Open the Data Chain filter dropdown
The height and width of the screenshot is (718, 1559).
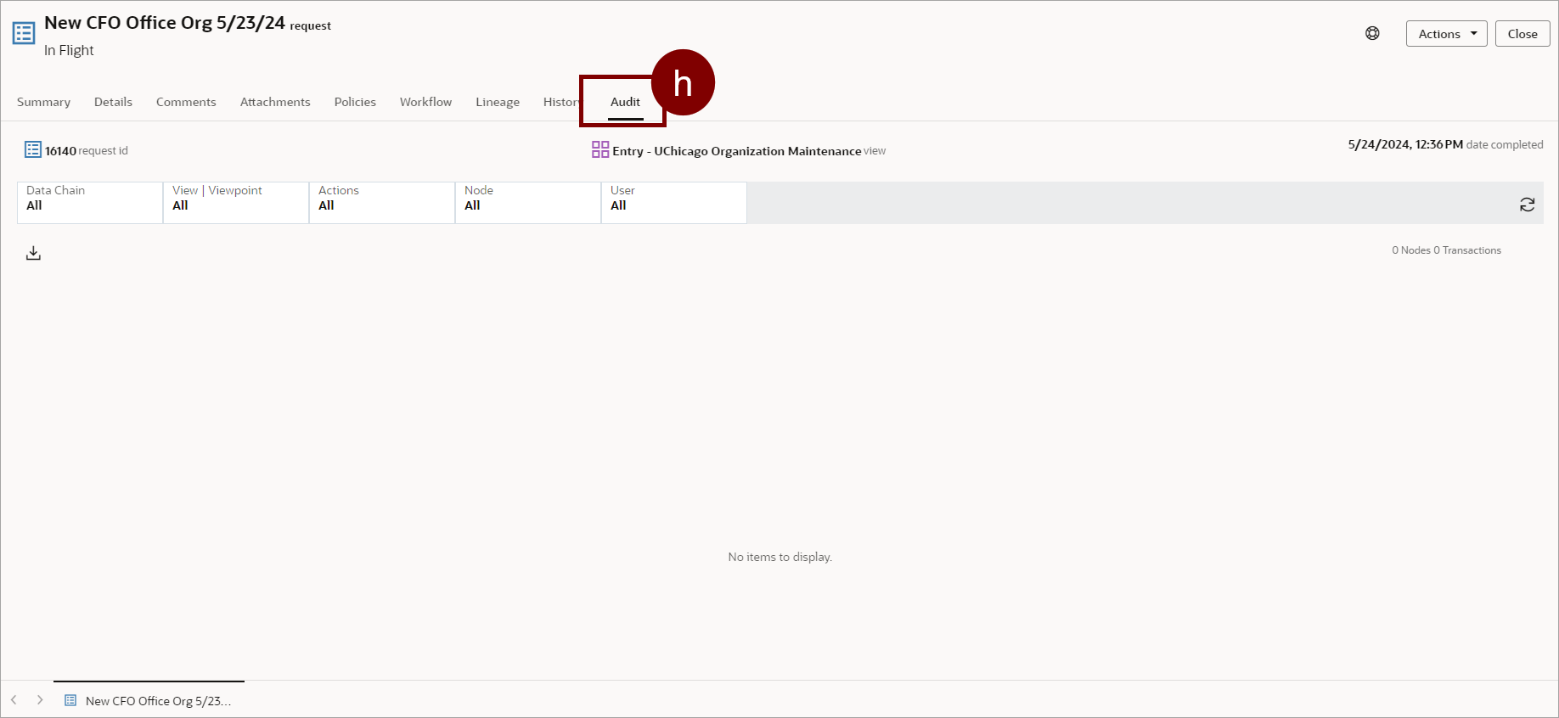(90, 203)
